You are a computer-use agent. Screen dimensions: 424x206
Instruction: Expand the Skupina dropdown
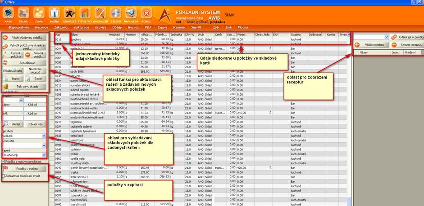[x=21, y=100]
